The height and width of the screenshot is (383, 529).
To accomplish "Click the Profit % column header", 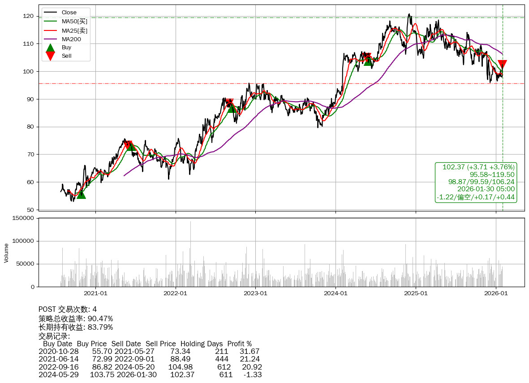I will point(240,344).
